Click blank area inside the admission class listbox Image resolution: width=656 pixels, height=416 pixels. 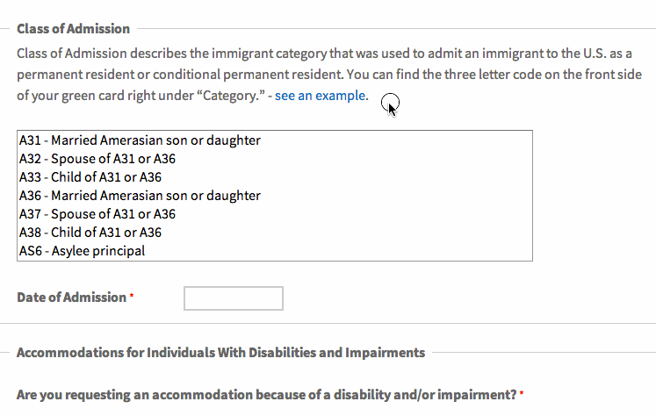point(398,195)
